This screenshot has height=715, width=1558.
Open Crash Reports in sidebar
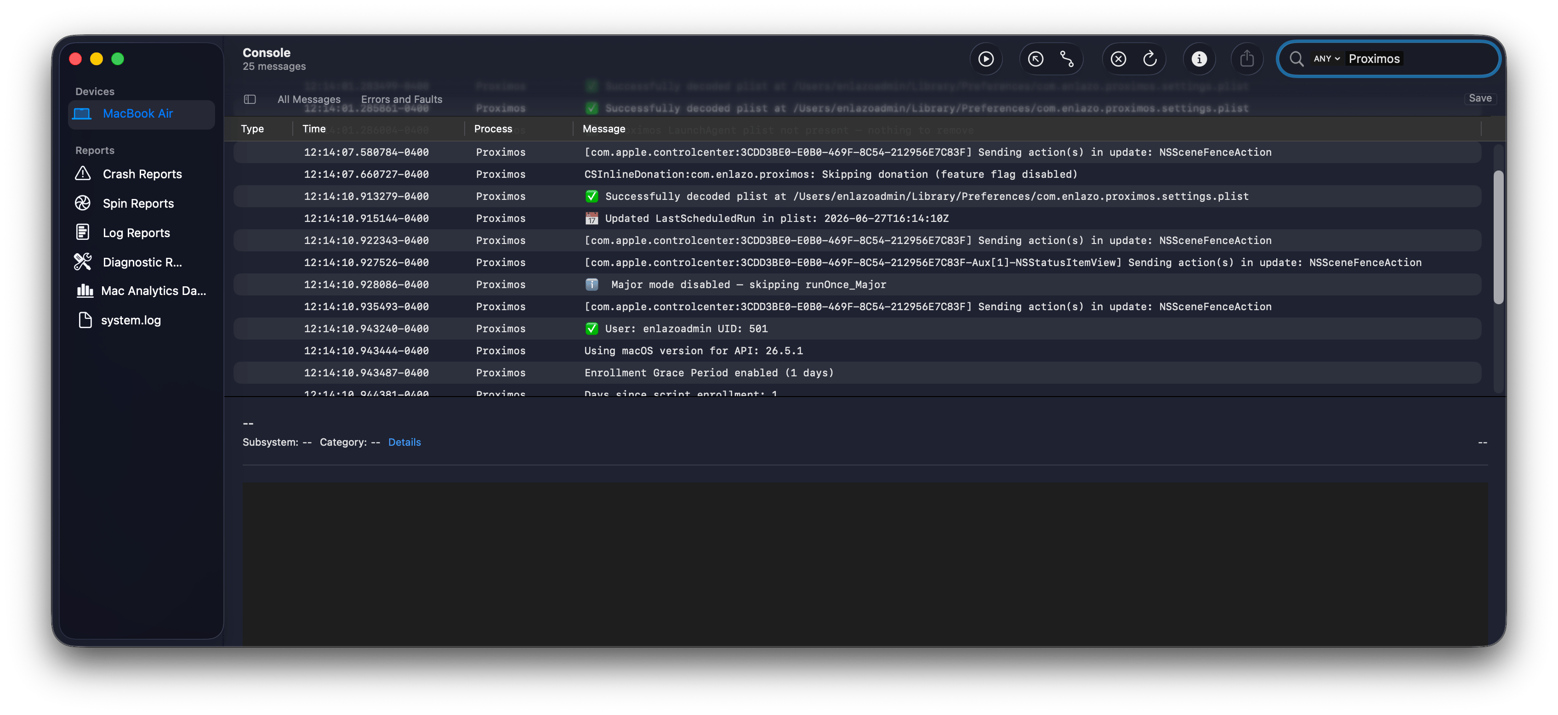pyautogui.click(x=142, y=174)
